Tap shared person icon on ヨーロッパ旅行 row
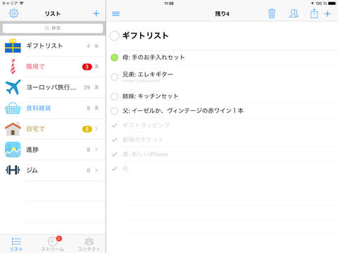Viewport: 338px width, 253px height. pos(96,87)
